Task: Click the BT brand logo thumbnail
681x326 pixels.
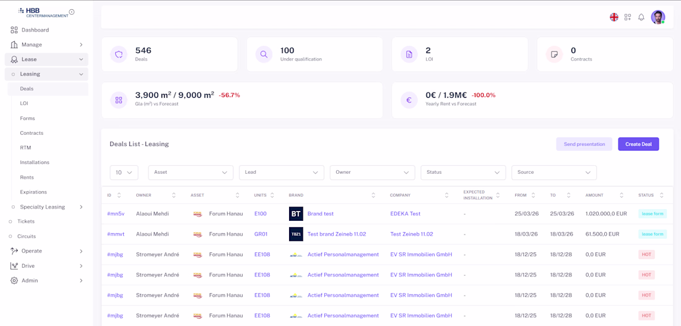Action: [296, 213]
